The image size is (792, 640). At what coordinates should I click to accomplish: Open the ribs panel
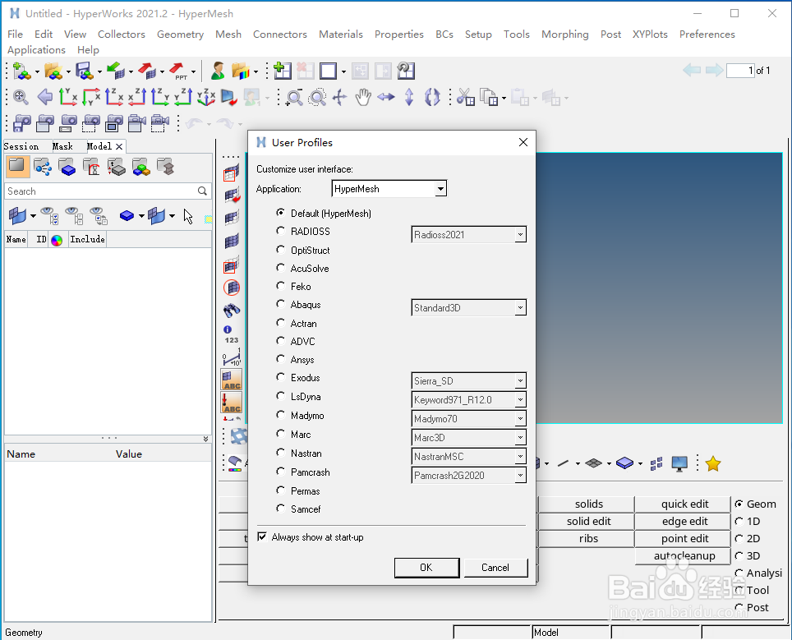[588, 538]
